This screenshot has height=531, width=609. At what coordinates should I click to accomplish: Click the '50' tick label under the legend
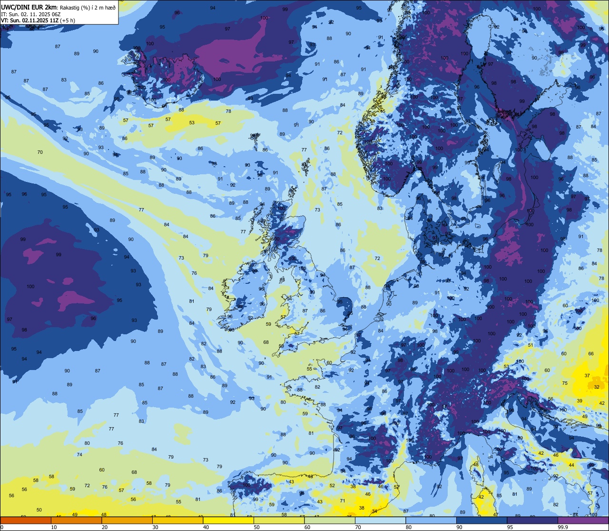pos(256,527)
